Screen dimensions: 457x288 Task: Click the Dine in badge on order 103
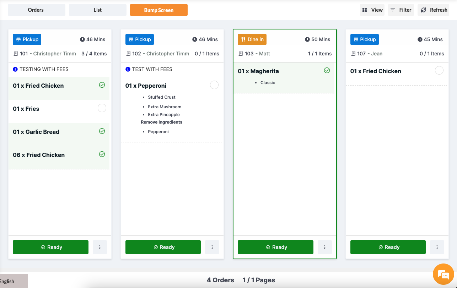(252, 39)
